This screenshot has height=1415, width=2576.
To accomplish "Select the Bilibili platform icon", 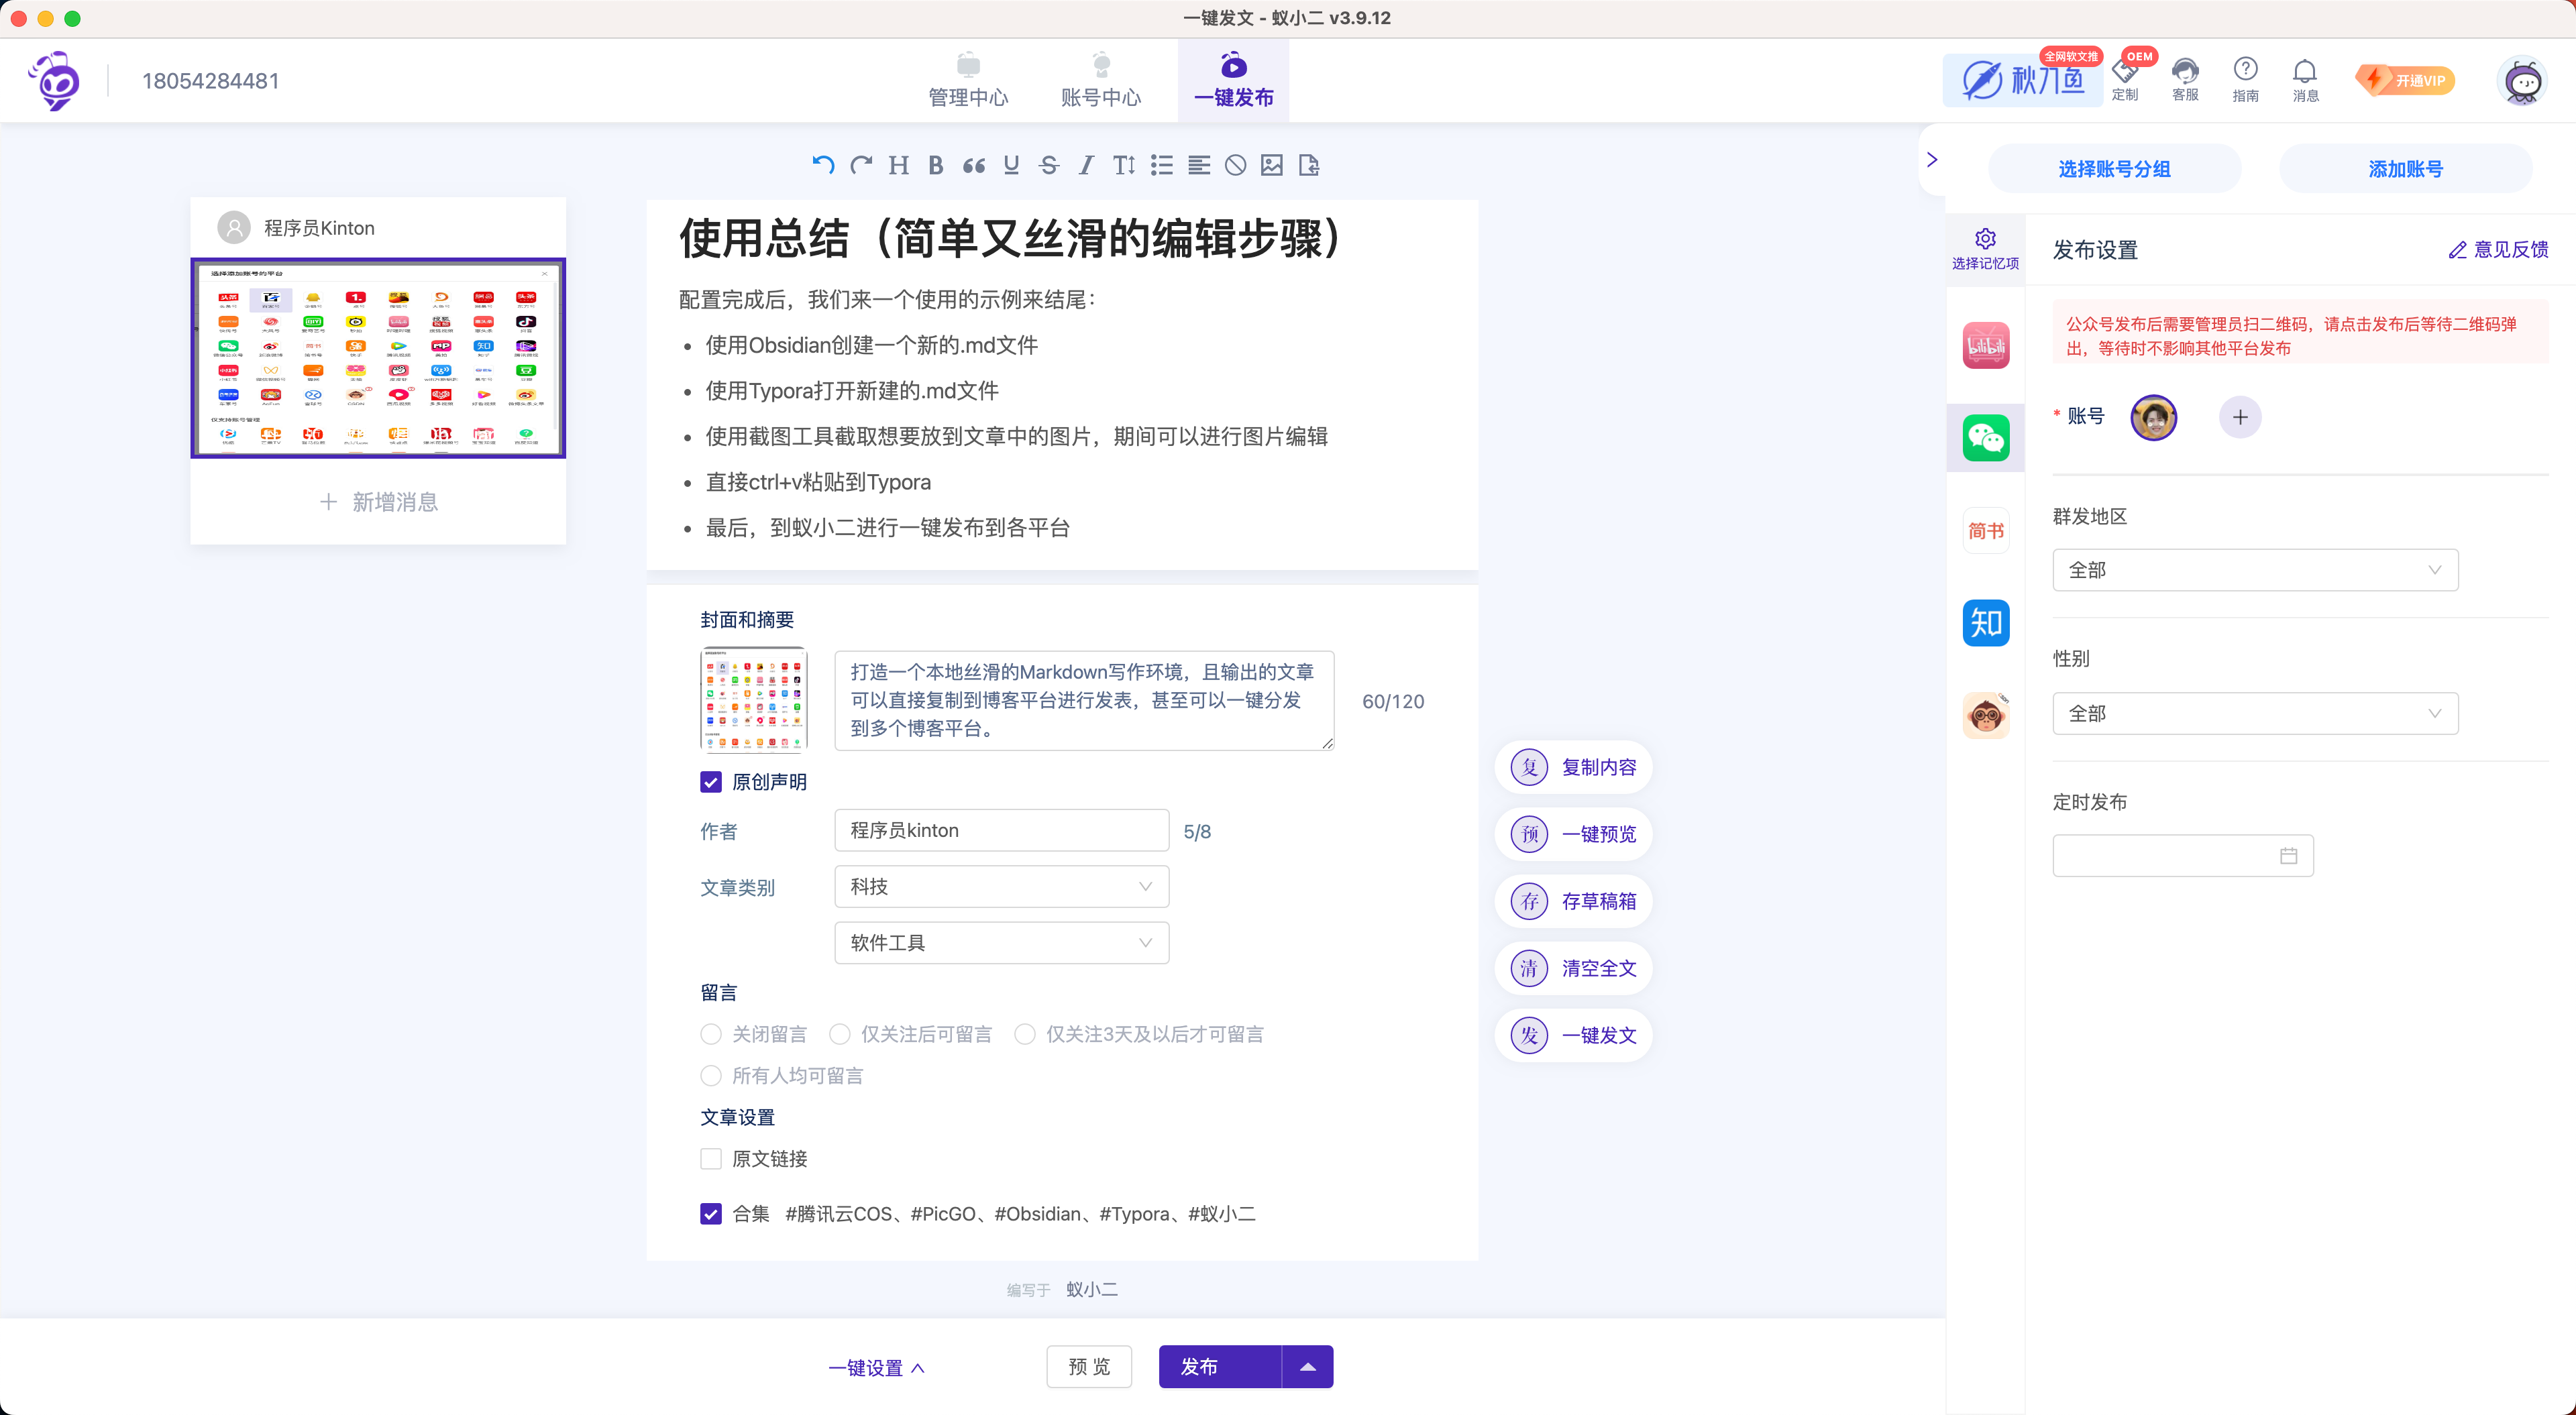I will click(1985, 345).
